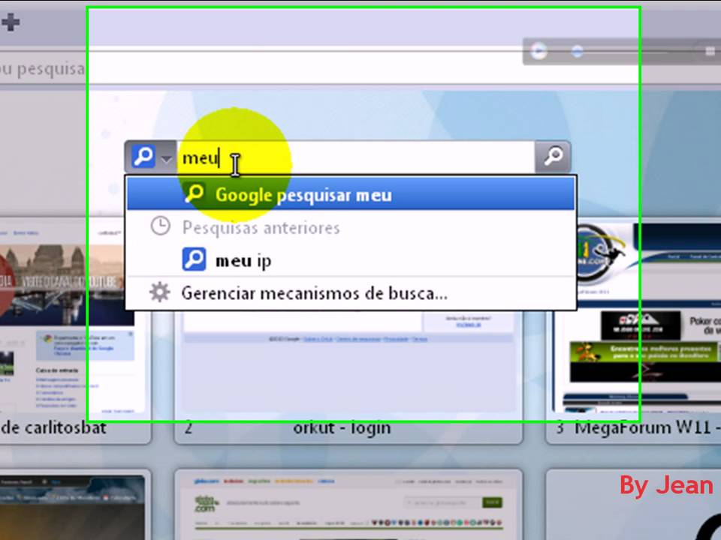Click gear icon beside Gerenciar mecanismos
Image resolution: width=721 pixels, height=540 pixels.
tap(159, 292)
